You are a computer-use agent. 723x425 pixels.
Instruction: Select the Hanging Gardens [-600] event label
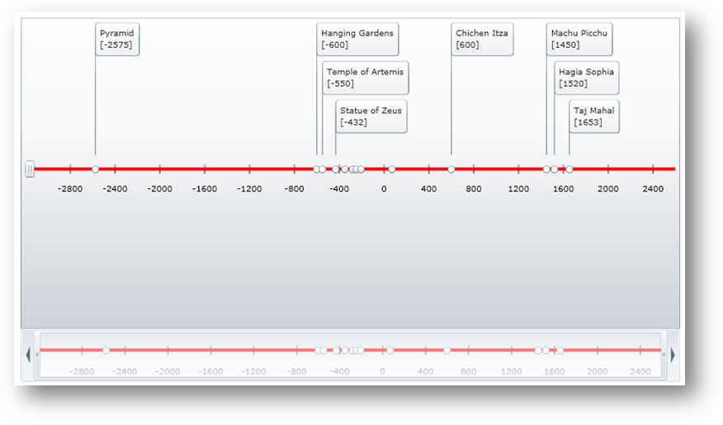coord(357,39)
